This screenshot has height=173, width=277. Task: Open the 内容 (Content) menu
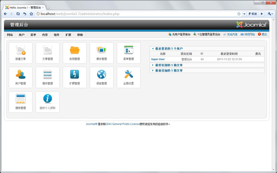(45, 35)
